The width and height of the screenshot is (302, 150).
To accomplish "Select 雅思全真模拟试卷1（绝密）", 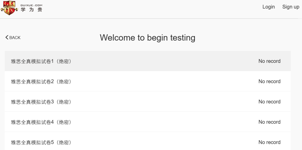I will click(x=148, y=61).
